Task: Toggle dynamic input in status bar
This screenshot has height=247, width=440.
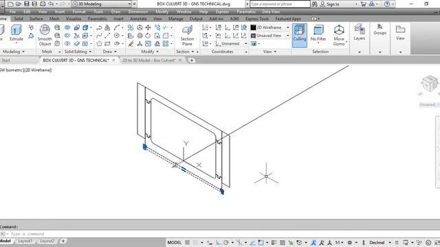Action: point(210,242)
